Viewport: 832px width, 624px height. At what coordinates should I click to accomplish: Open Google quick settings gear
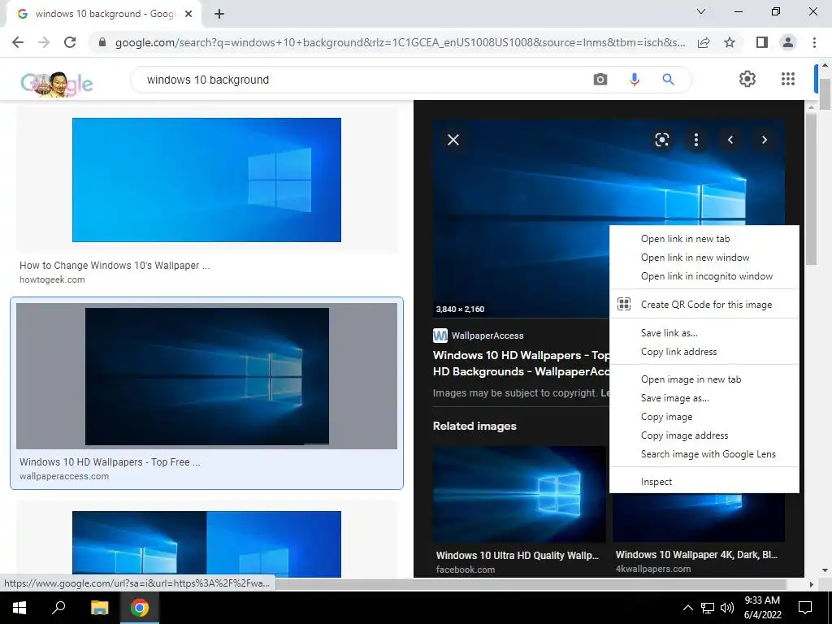click(x=747, y=79)
